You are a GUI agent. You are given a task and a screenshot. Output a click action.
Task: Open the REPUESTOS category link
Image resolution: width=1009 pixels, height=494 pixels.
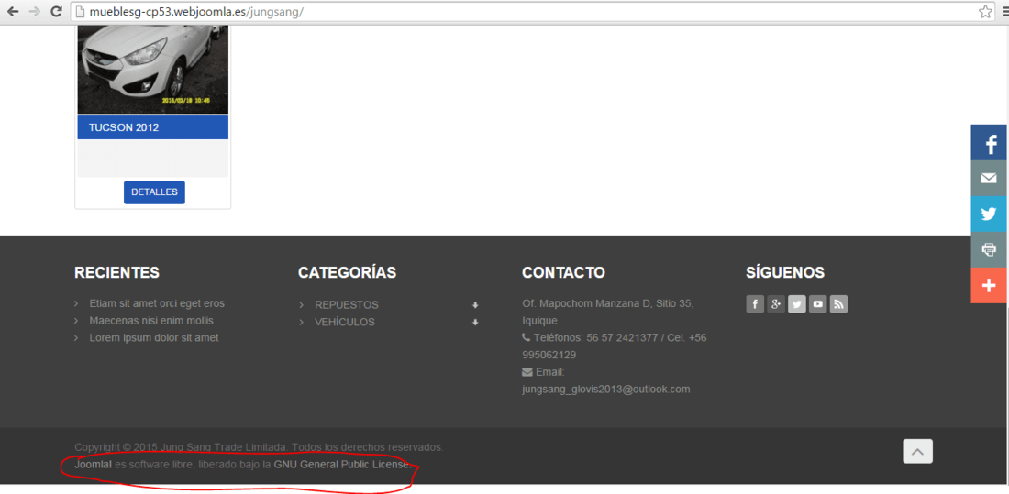[x=346, y=305]
